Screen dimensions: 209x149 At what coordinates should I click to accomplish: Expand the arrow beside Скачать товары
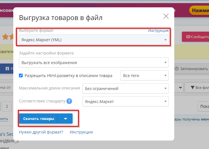point(66,119)
